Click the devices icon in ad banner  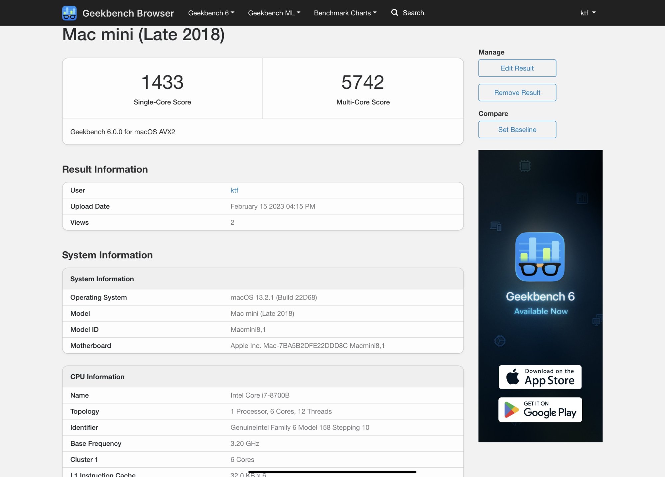pos(495,226)
